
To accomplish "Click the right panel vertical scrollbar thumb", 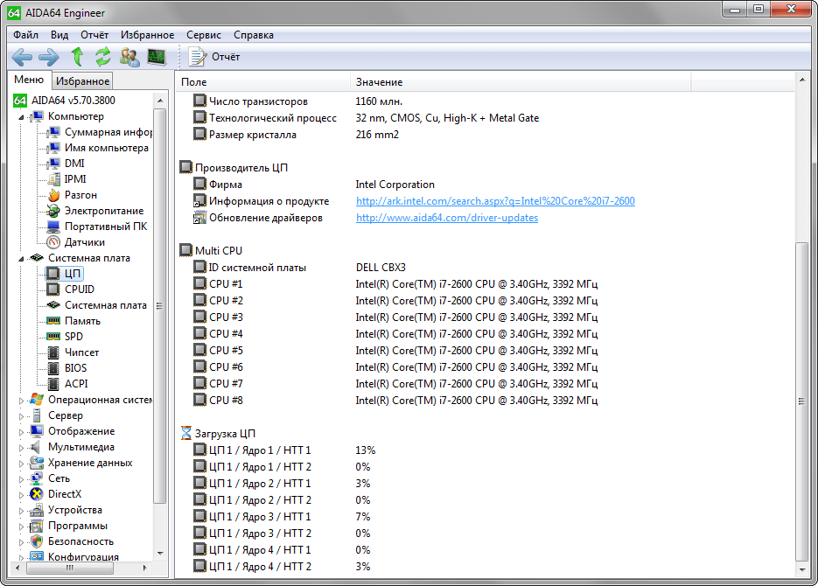I will pos(801,402).
